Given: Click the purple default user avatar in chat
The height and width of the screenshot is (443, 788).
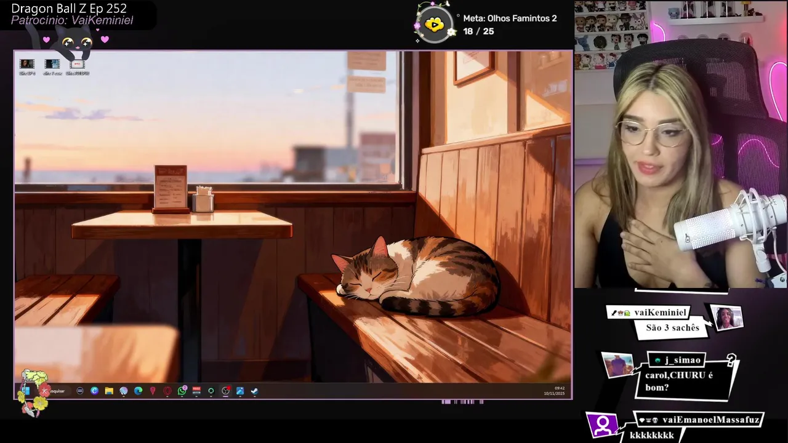Looking at the screenshot, I should (603, 425).
